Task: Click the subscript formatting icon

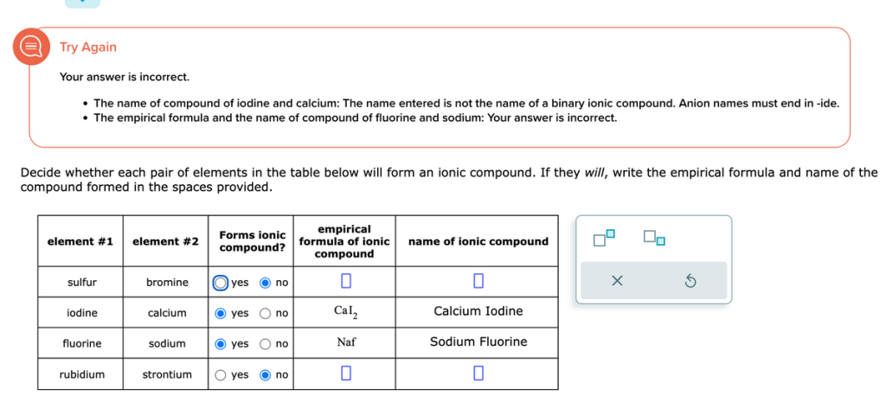Action: (x=654, y=238)
